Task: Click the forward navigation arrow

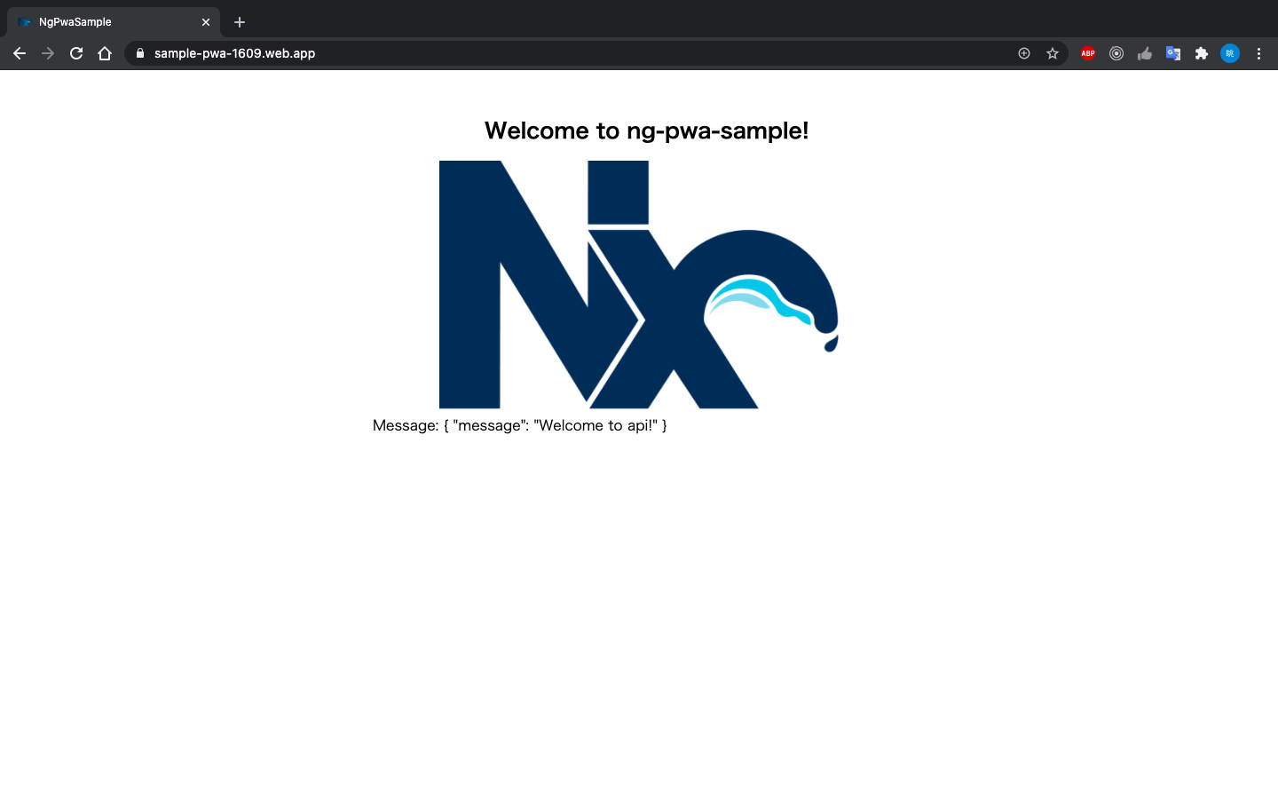Action: (48, 53)
